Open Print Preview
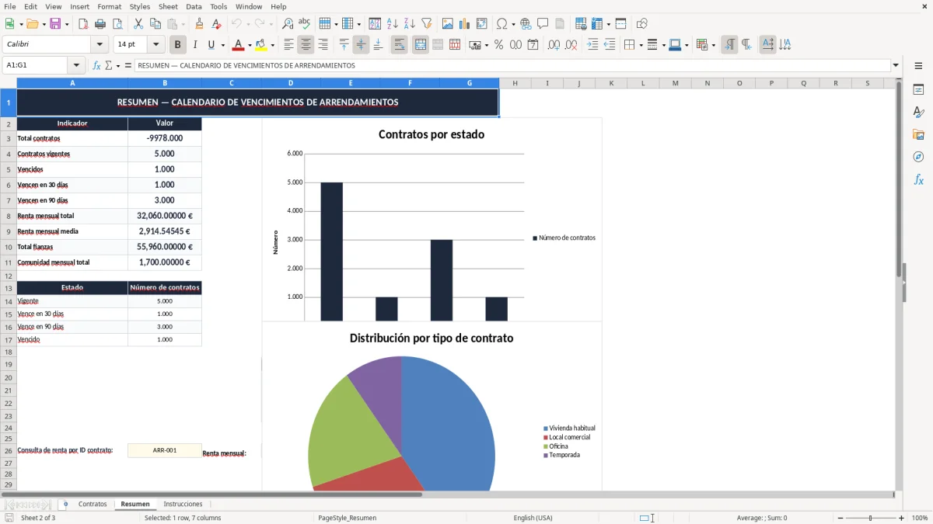 coord(117,24)
